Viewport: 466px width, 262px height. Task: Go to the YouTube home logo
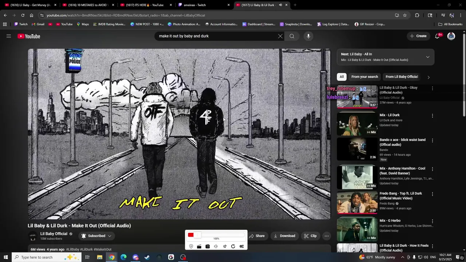click(x=29, y=36)
